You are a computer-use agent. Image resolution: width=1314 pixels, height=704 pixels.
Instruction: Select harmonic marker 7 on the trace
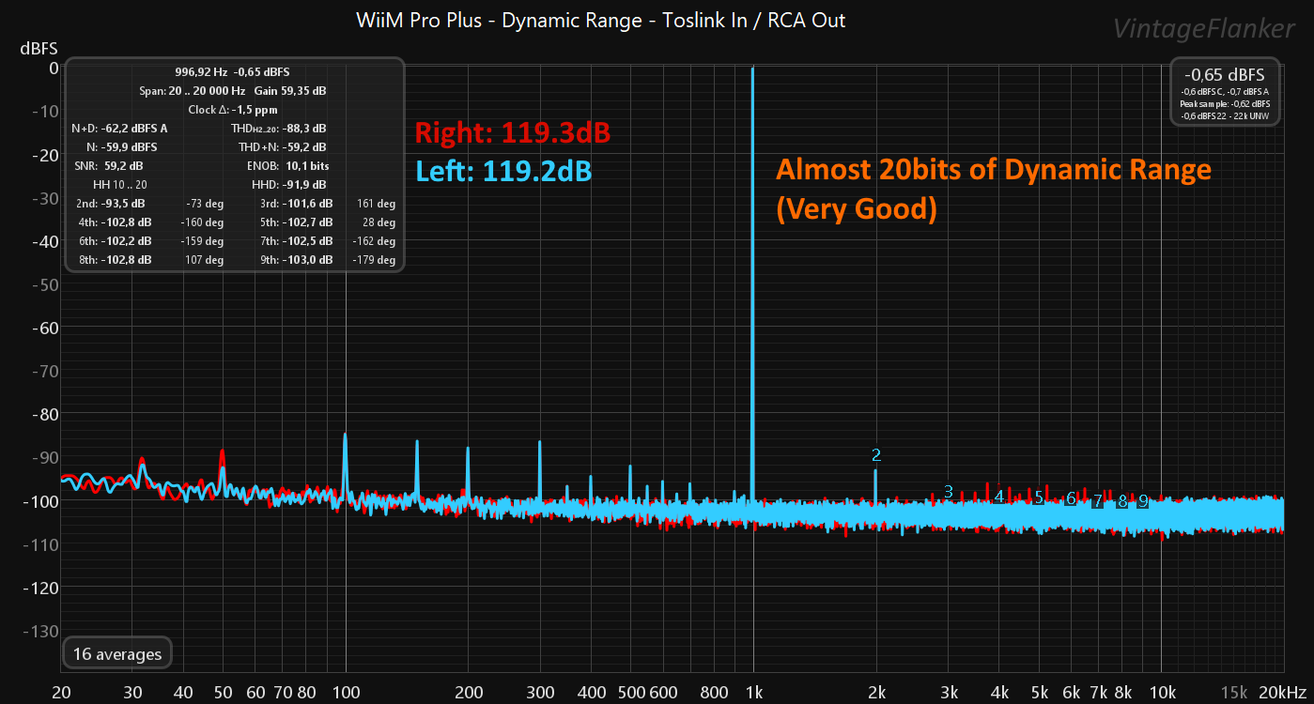pyautogui.click(x=1098, y=501)
